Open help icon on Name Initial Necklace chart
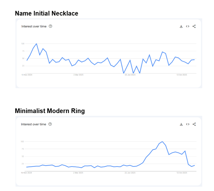 (51, 26)
